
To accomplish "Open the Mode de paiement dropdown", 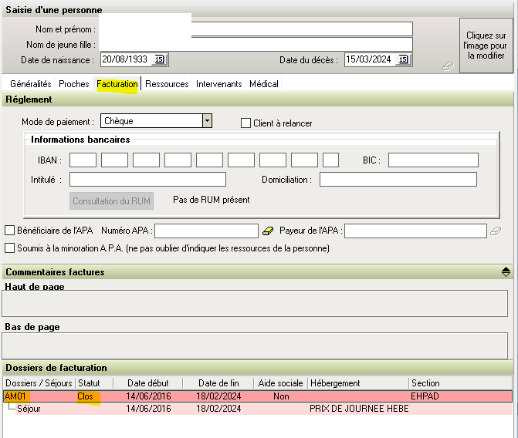I will (206, 121).
